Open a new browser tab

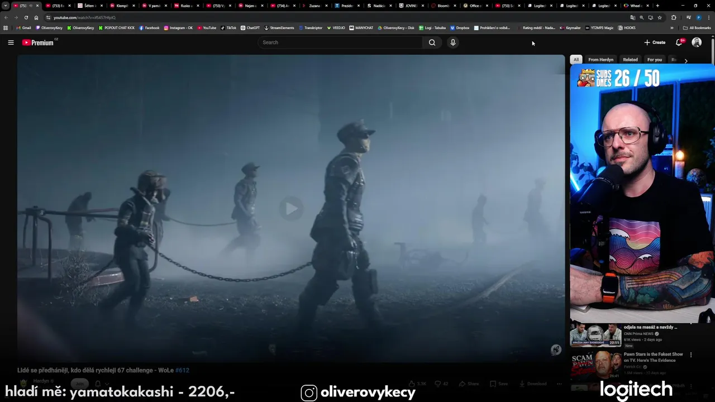[x=657, y=6]
